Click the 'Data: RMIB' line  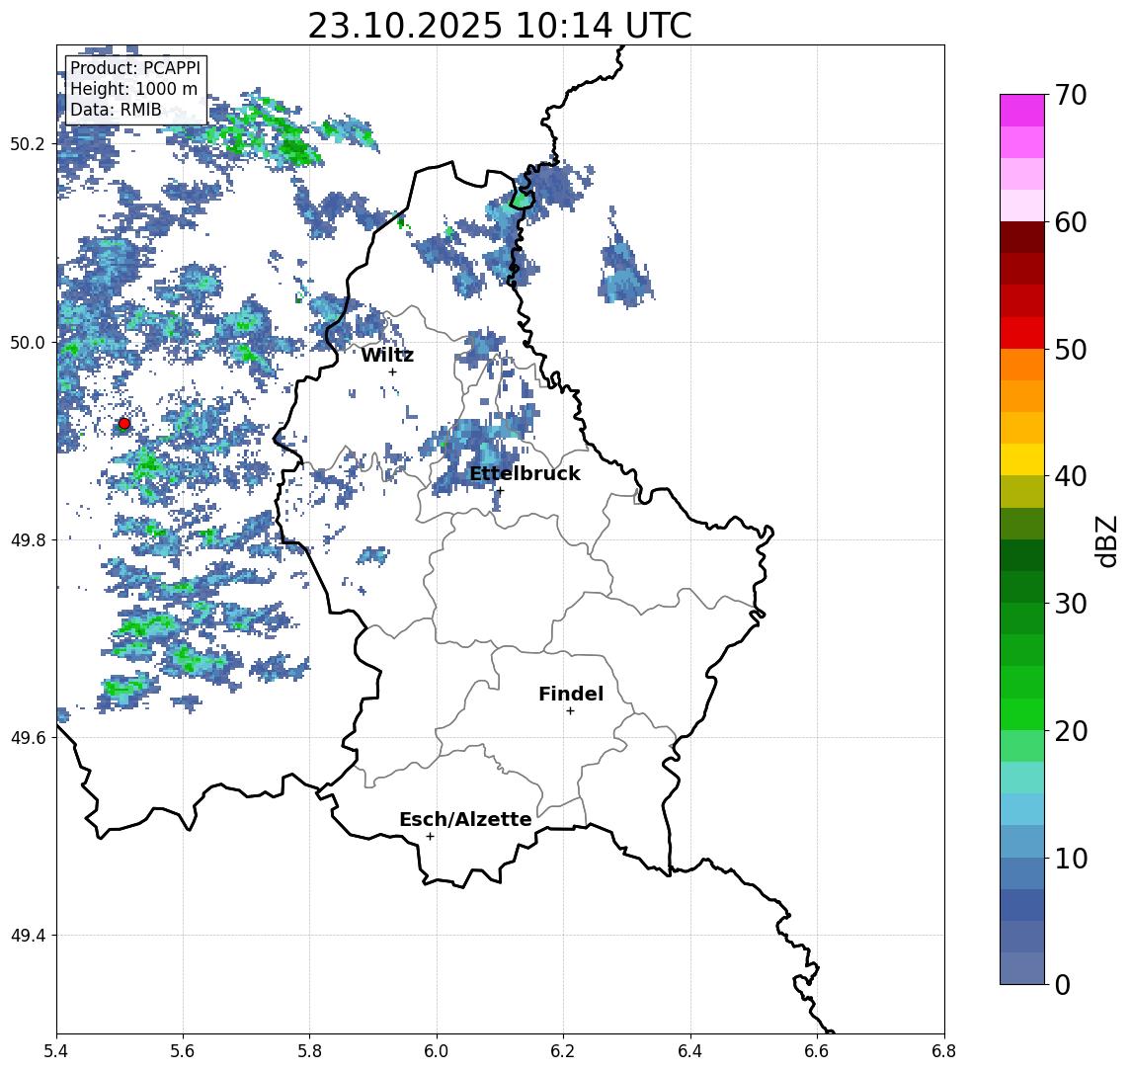(x=116, y=111)
